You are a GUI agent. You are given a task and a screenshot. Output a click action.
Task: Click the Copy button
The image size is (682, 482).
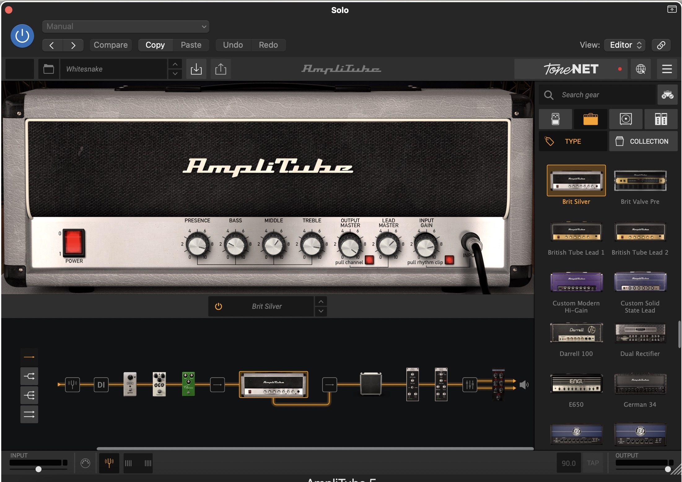tap(155, 45)
